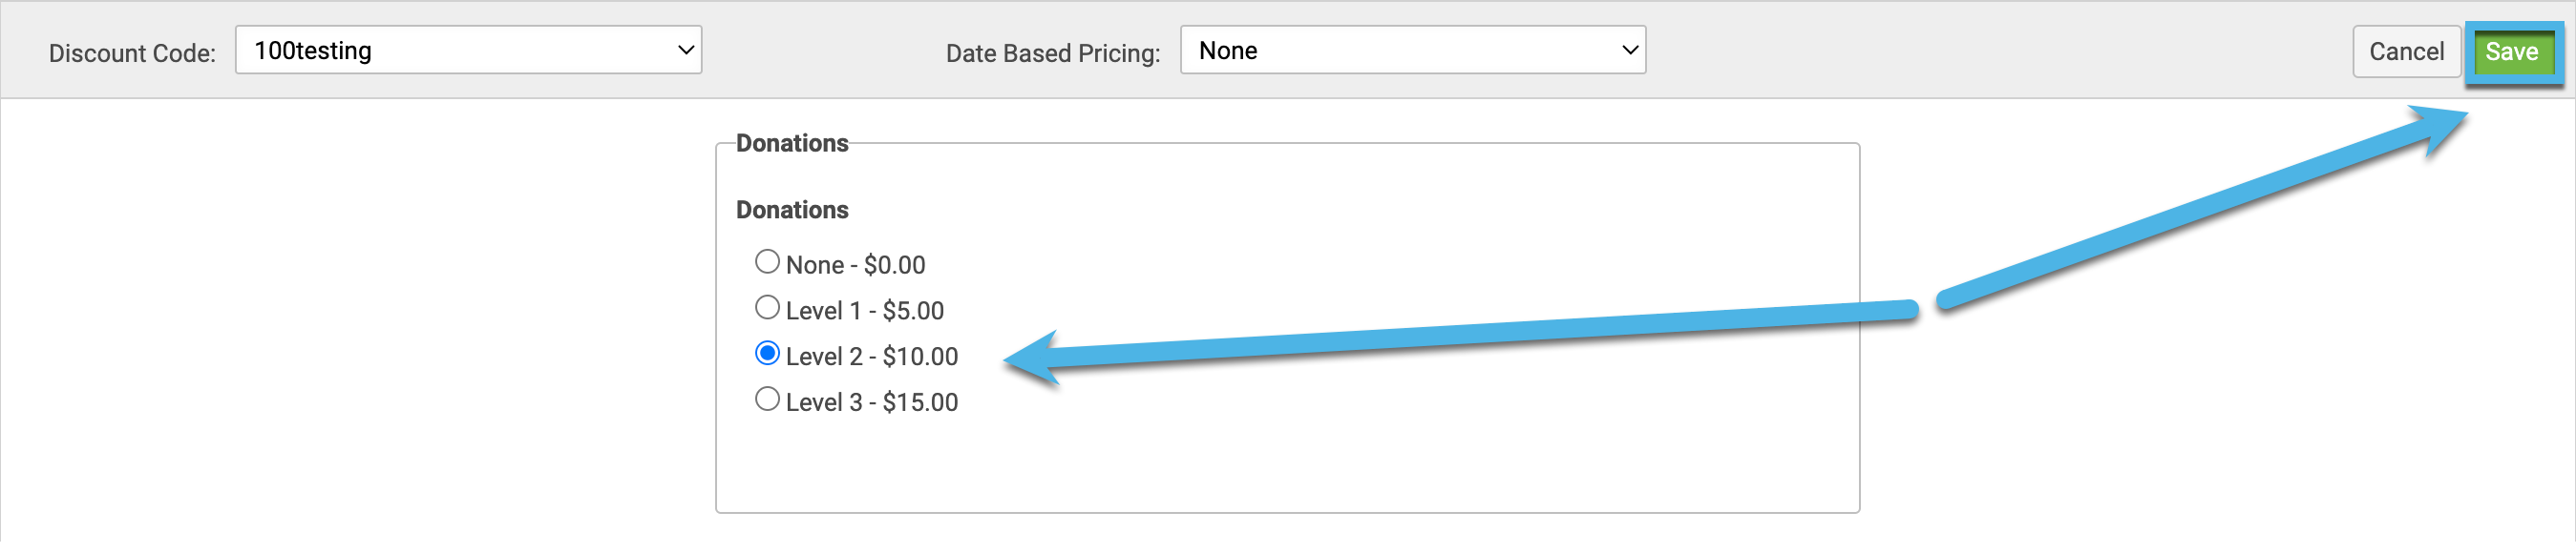The height and width of the screenshot is (553, 2576).
Task: Click the "Level 3 - $15.00" label text
Action: click(x=872, y=403)
